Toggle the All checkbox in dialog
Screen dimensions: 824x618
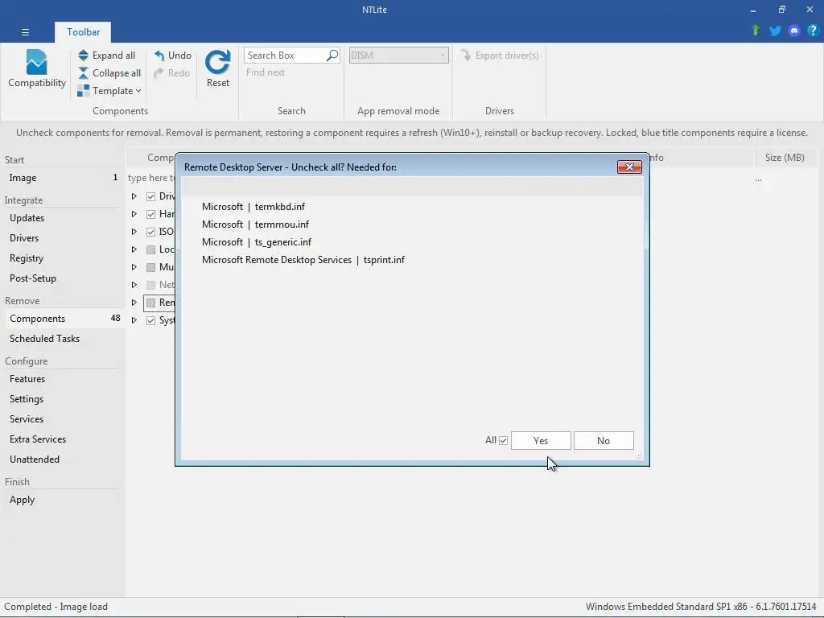point(504,440)
